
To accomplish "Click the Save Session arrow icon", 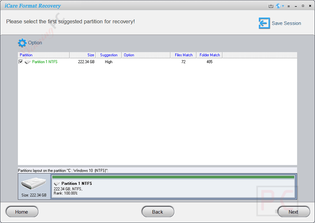I will tap(264, 23).
